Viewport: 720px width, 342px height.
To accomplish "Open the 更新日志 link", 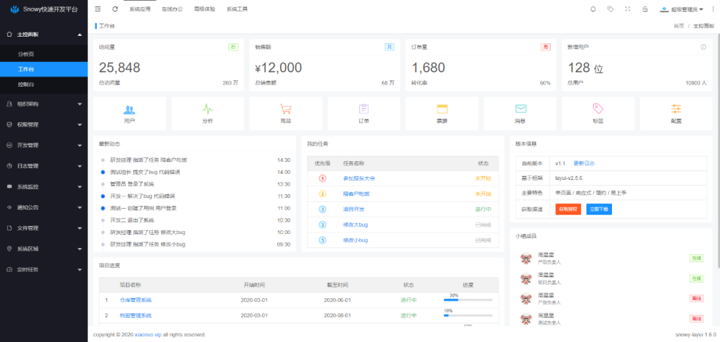I will (584, 163).
